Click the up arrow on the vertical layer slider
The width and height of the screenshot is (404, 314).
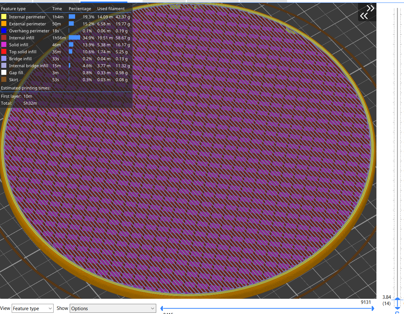click(398, 298)
